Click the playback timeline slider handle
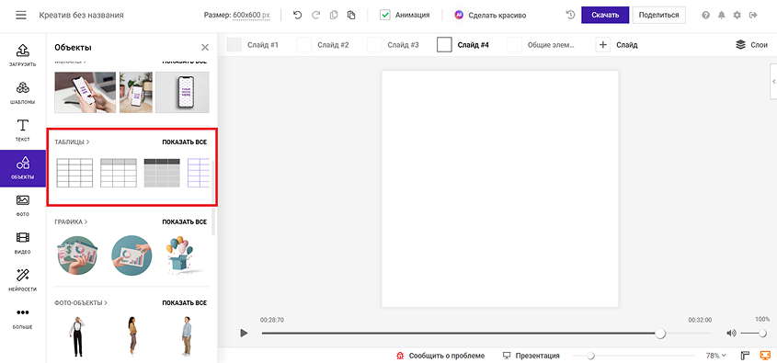The image size is (777, 363). tap(660, 333)
